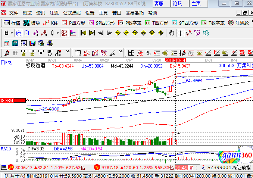Viewport: 253px width, 178px height.
Task: Click the windows globe network icon
Action: (41, 43)
